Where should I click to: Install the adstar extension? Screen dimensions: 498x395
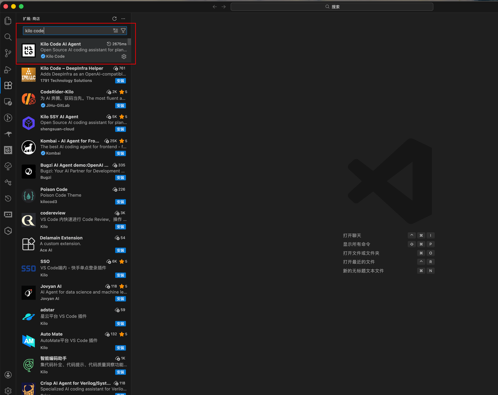(121, 324)
